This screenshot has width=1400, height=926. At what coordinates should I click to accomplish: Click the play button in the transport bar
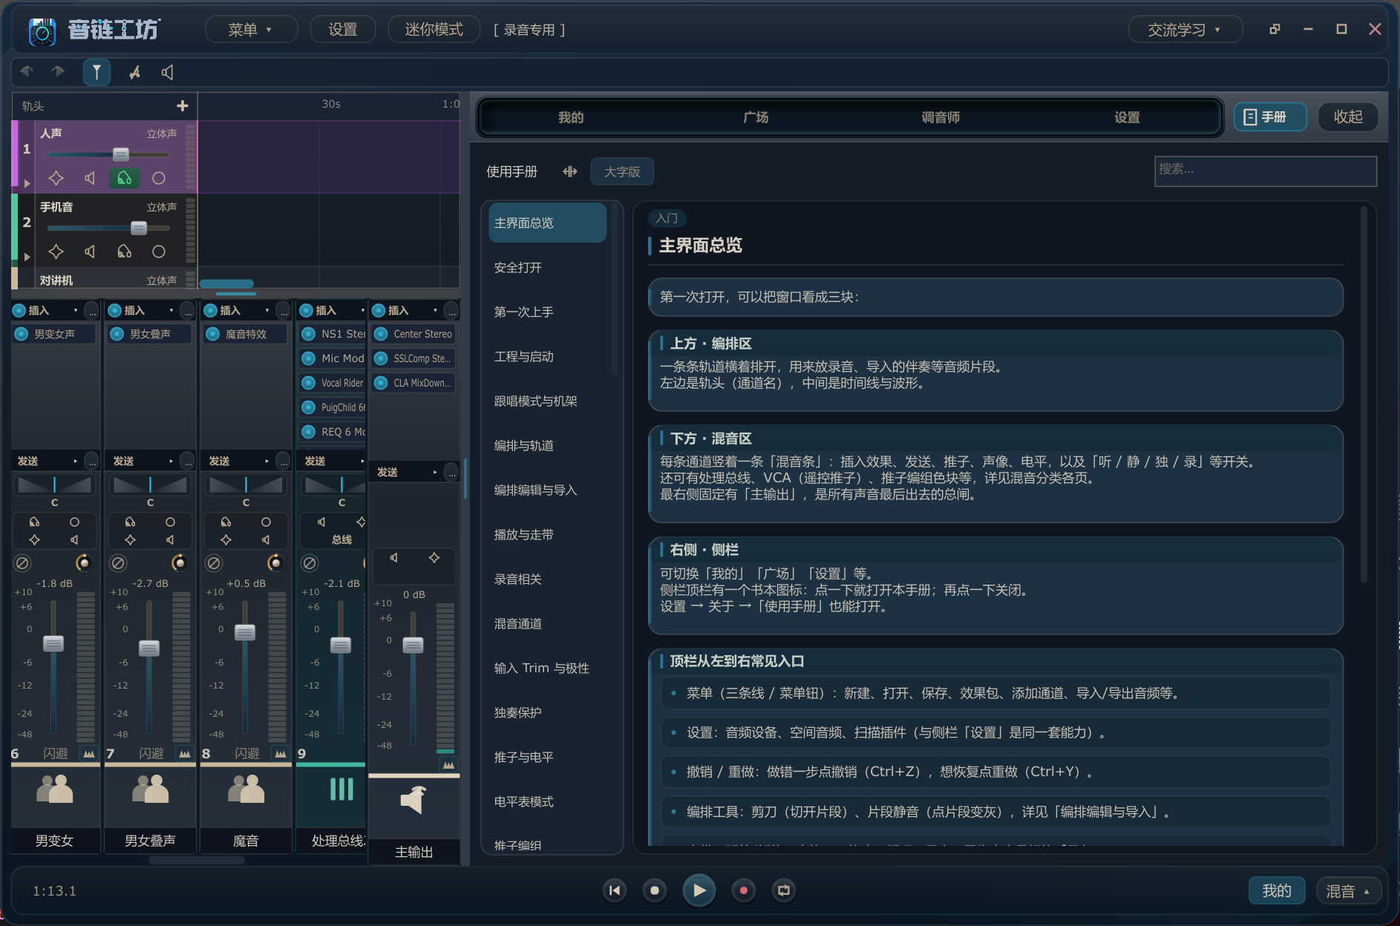[x=699, y=890]
